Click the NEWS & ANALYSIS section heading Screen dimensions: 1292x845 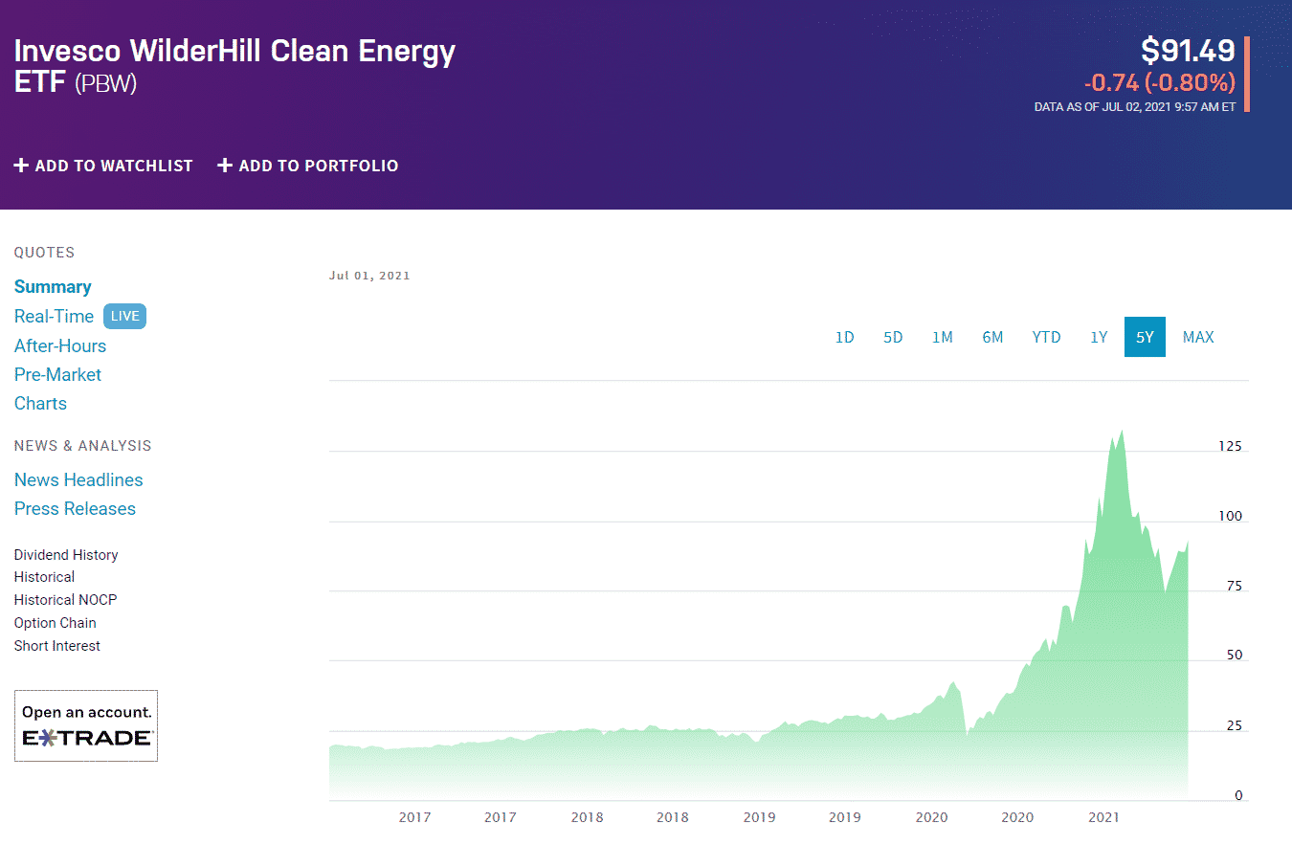point(83,446)
